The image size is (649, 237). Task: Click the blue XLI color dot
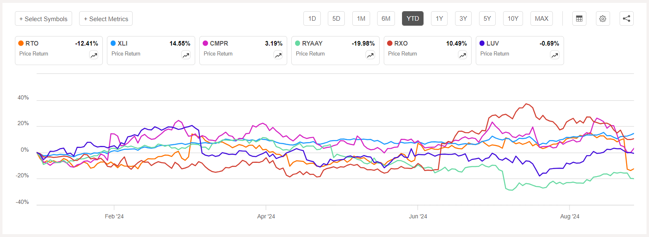tap(113, 43)
